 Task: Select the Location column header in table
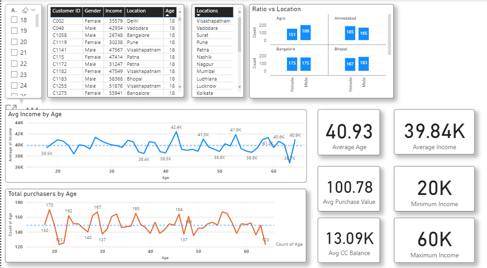136,11
